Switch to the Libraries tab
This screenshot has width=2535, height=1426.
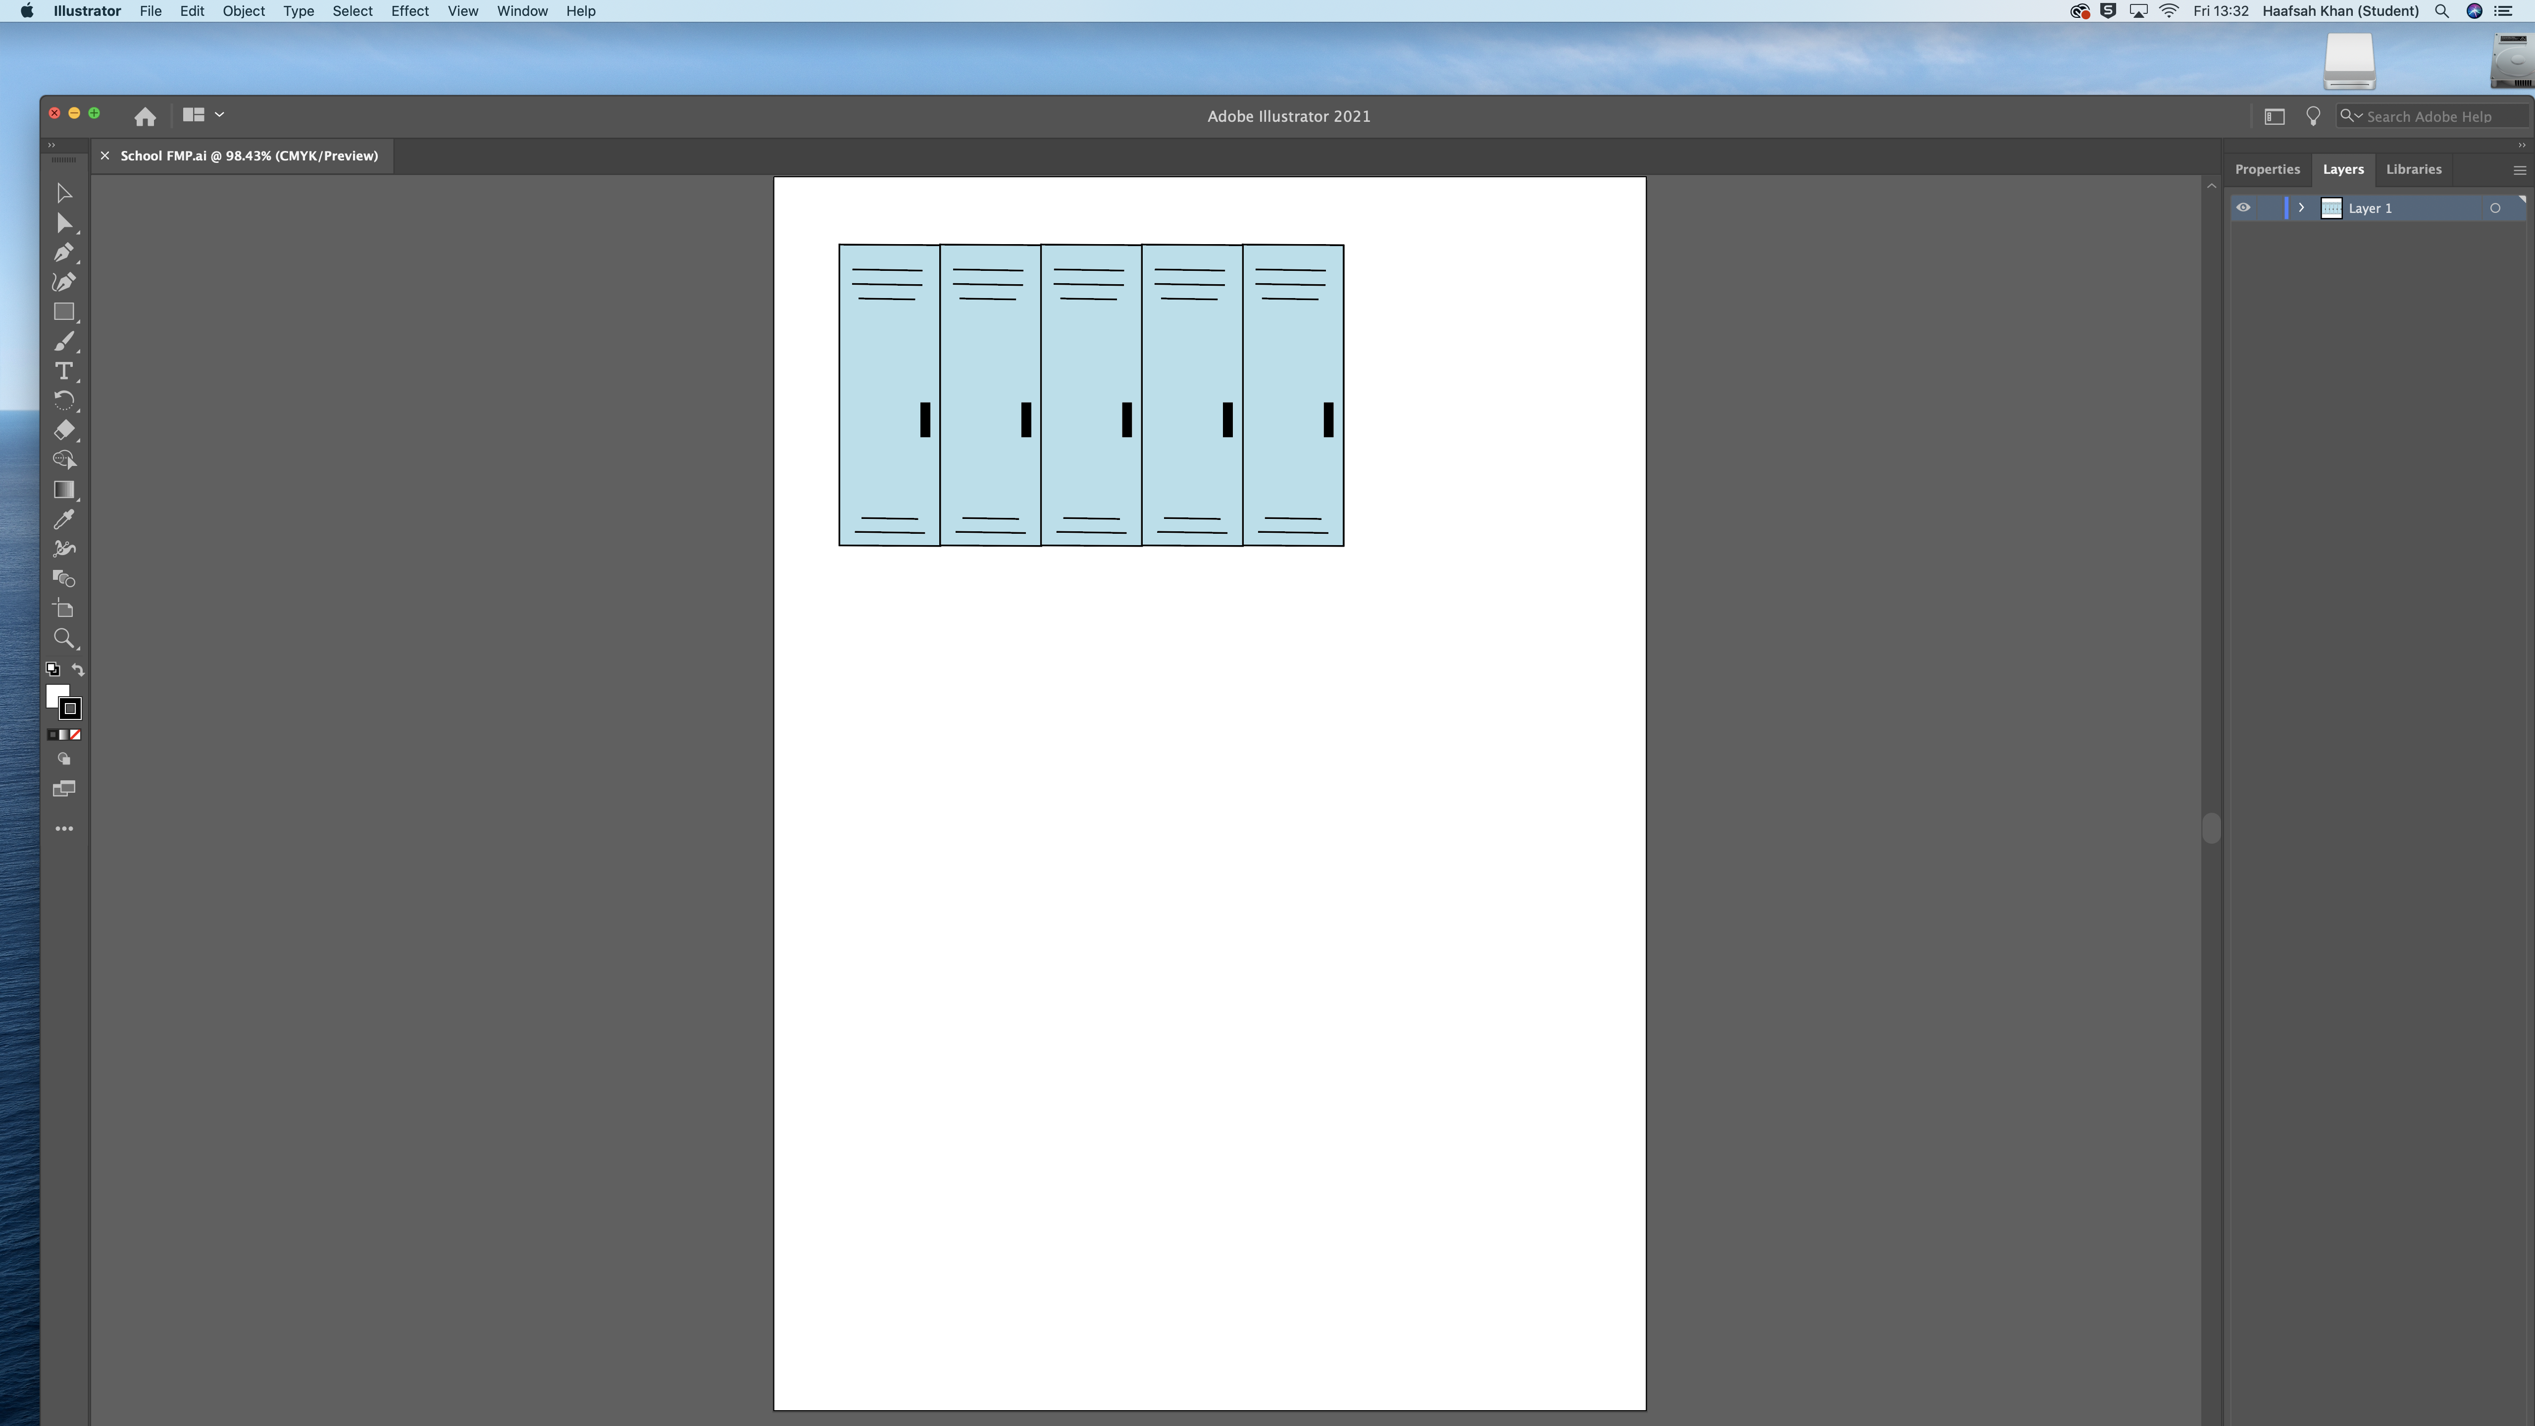pyautogui.click(x=2414, y=169)
